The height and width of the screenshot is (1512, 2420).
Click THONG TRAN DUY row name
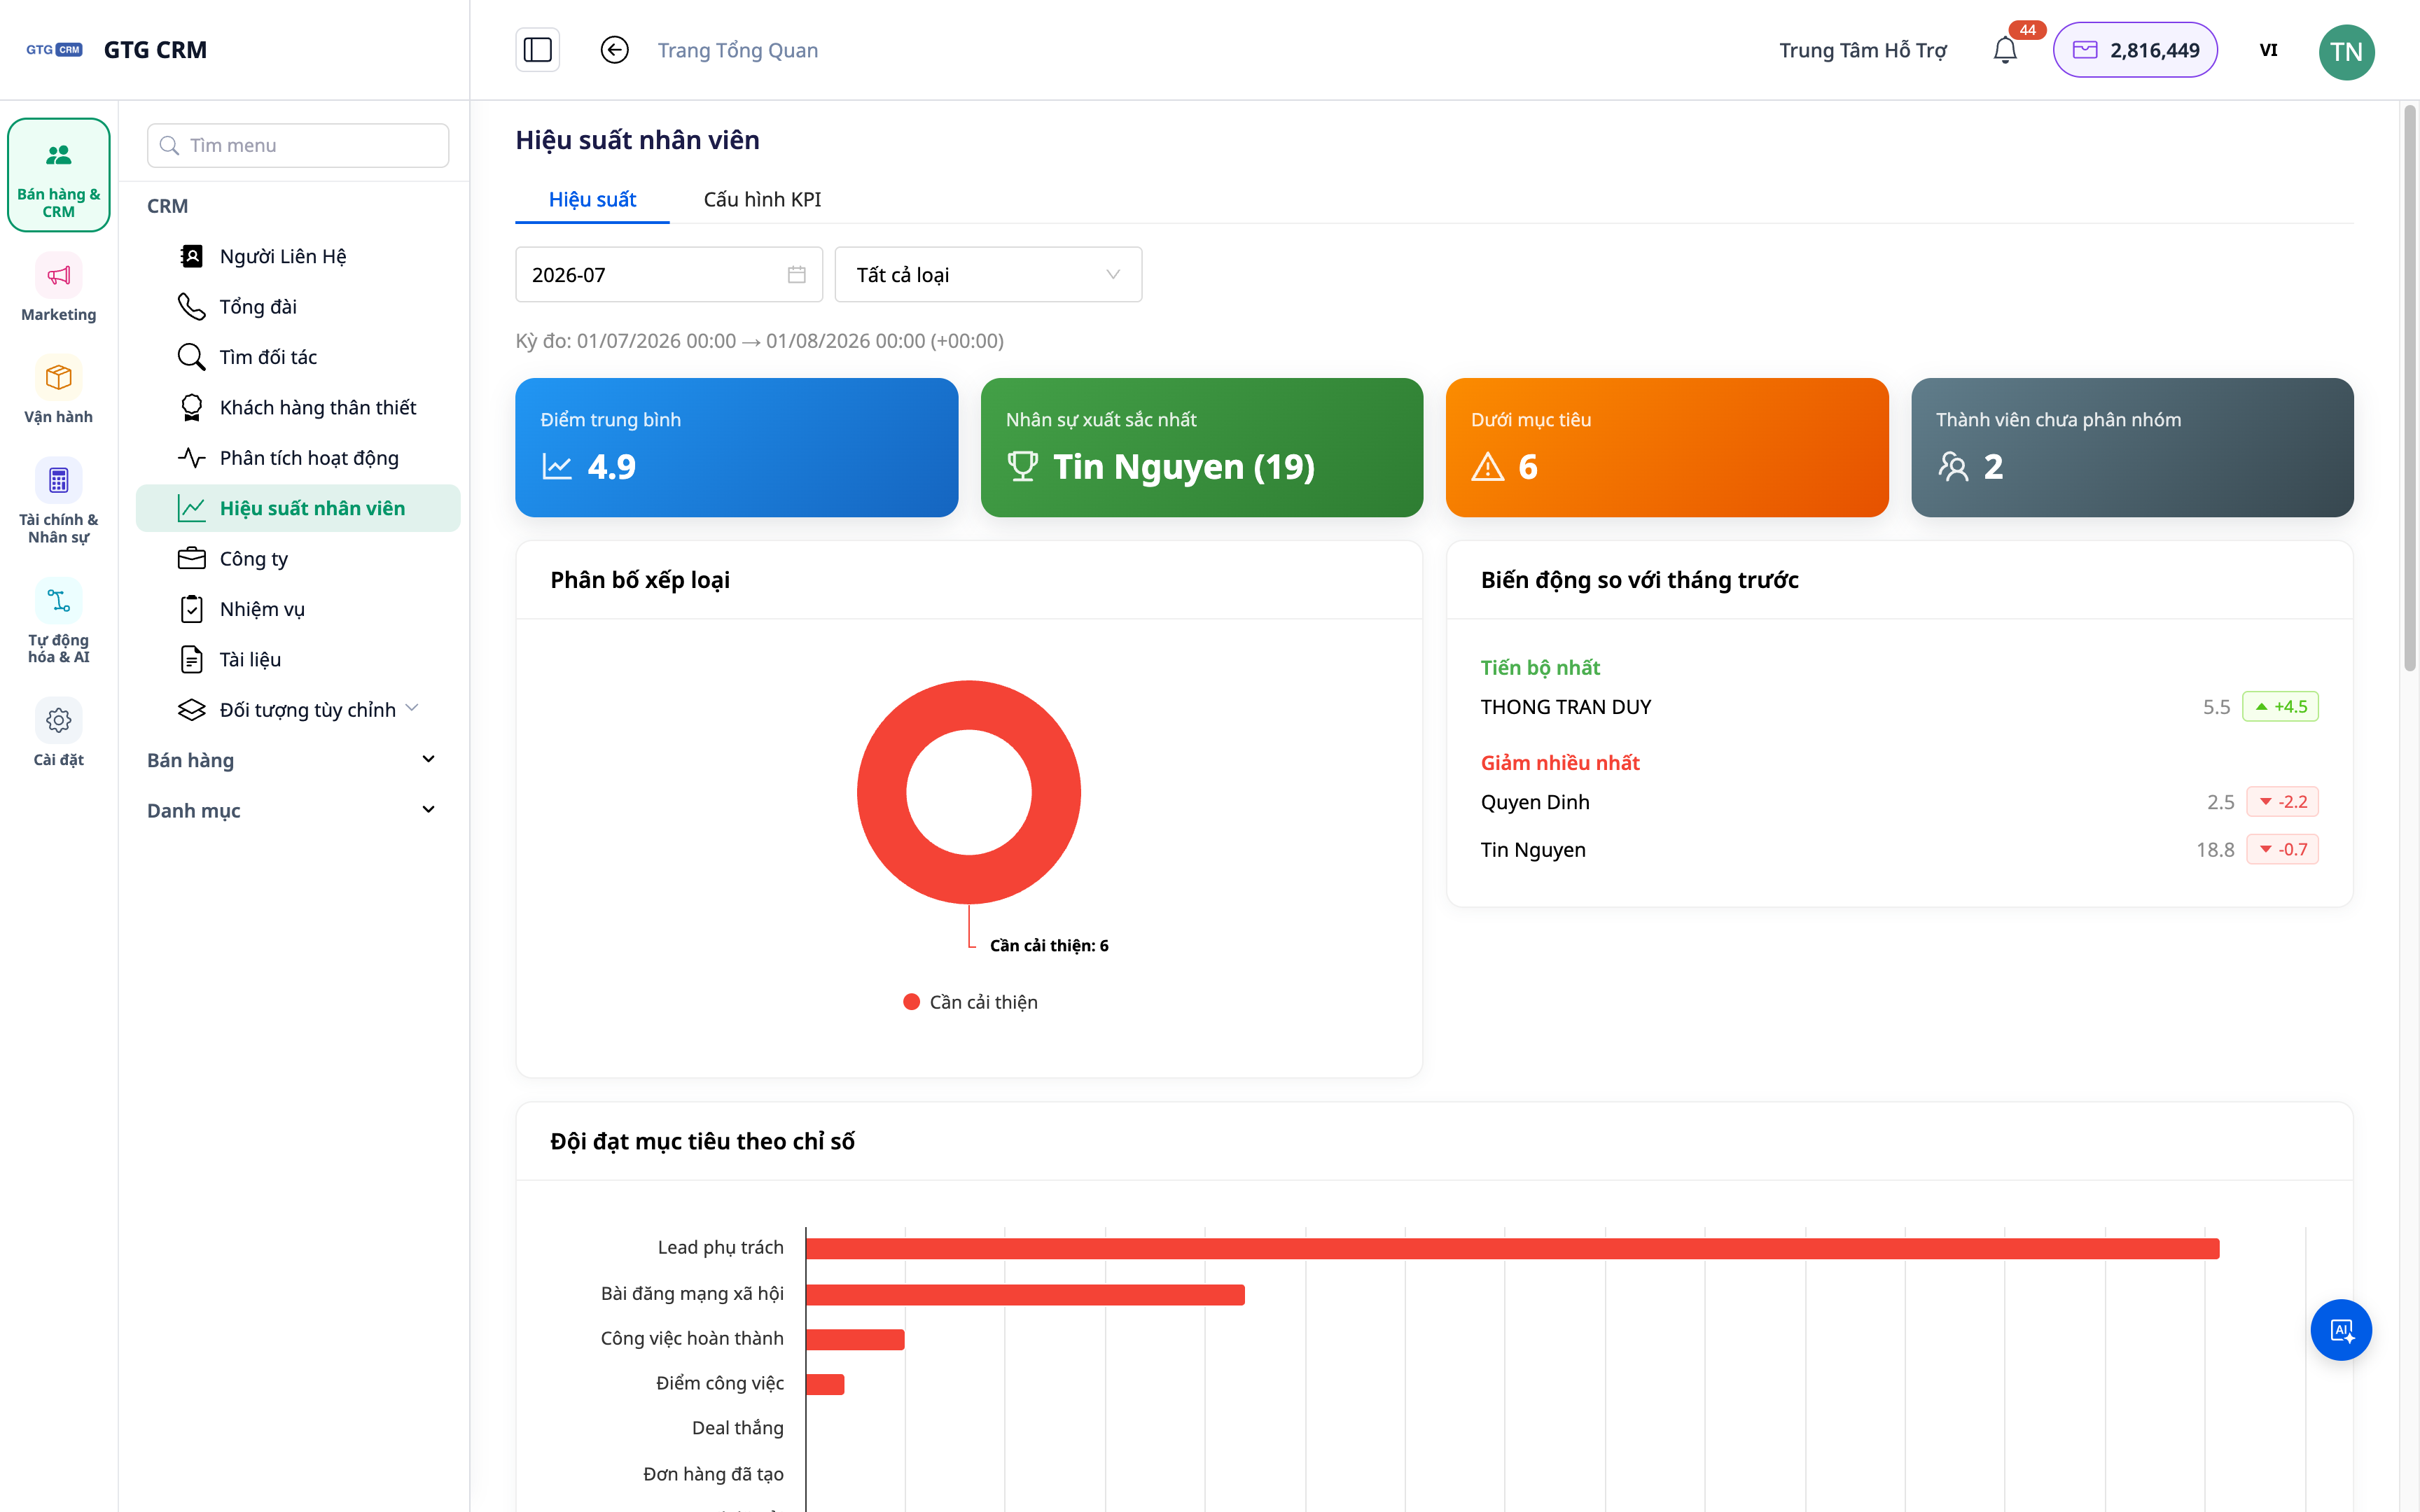click(x=1565, y=707)
